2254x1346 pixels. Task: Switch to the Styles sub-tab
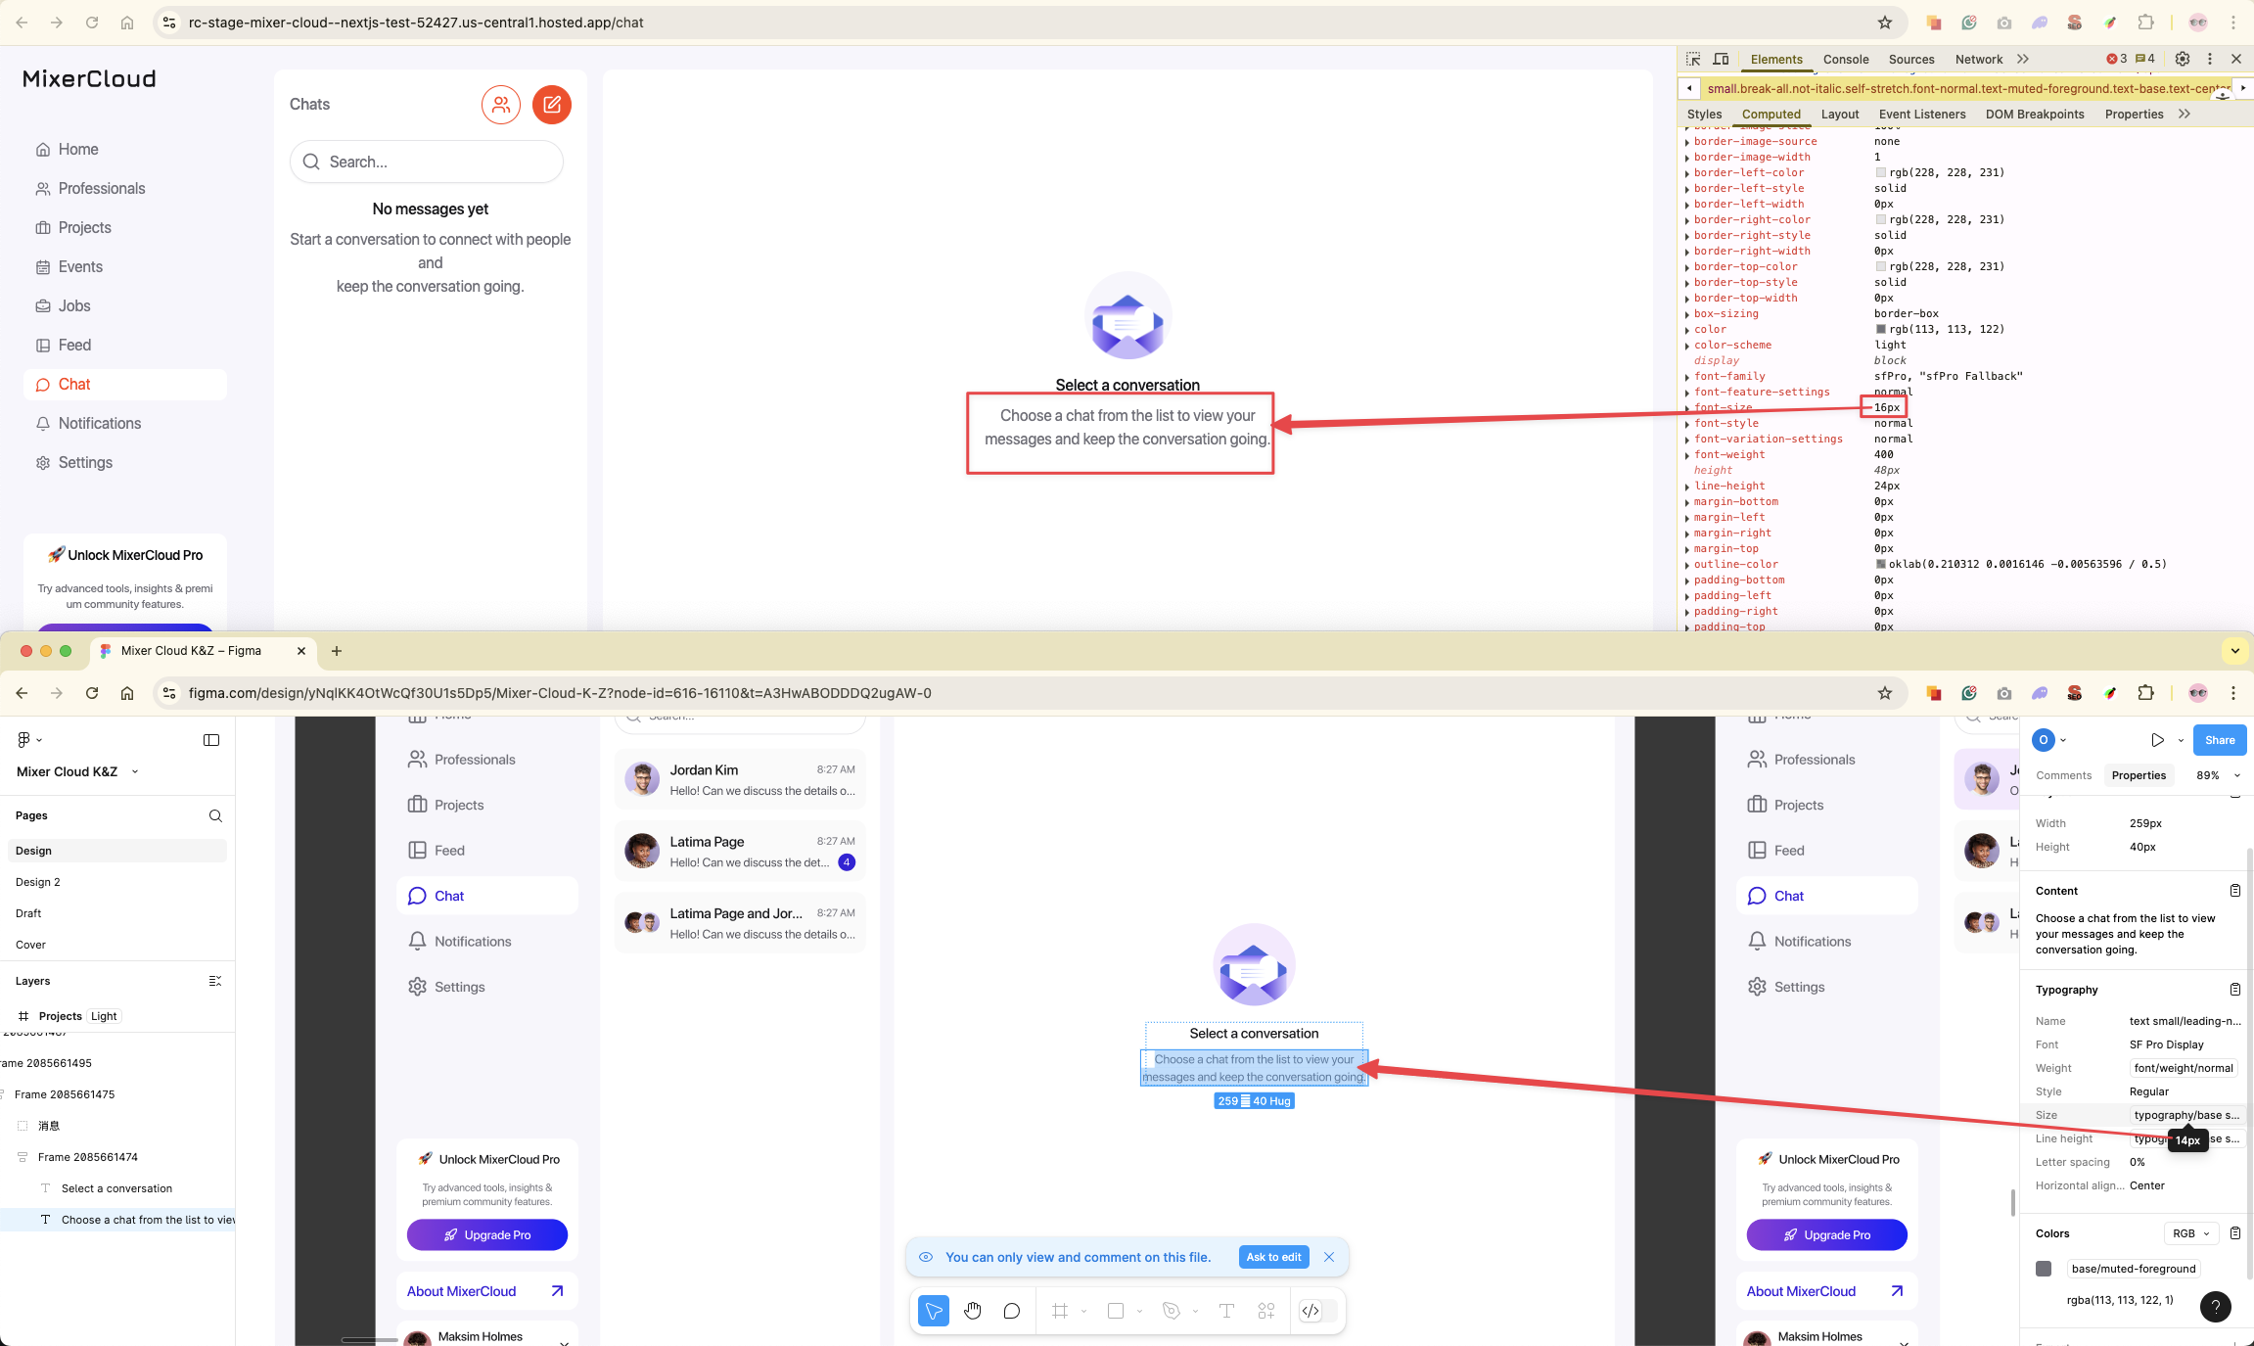click(x=1704, y=114)
